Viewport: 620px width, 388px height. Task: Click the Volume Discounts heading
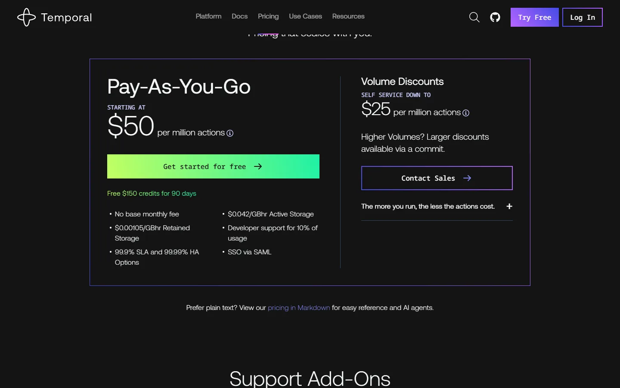(x=402, y=81)
